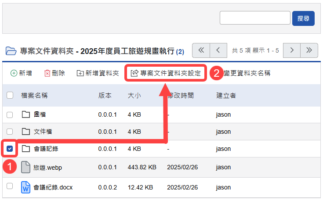Image resolution: width=323 pixels, height=200 pixels.
Task: Click the green plus 新增 icon
Action: pyautogui.click(x=14, y=73)
